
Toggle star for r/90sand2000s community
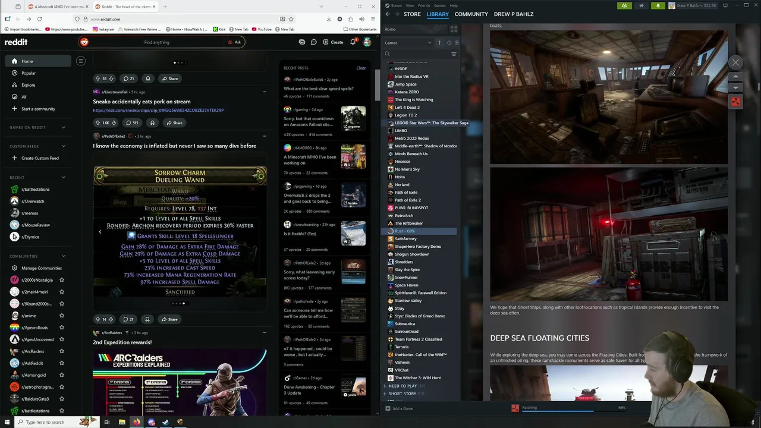pos(62,304)
